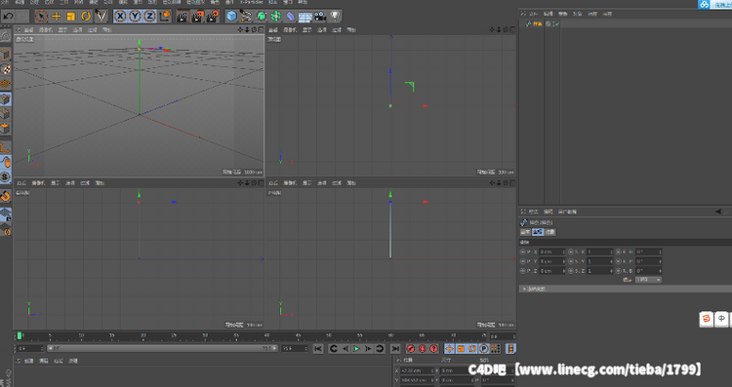Open the rotation order dropdown in the Coordinates panel
This screenshot has height=387, width=732.
tap(648, 280)
